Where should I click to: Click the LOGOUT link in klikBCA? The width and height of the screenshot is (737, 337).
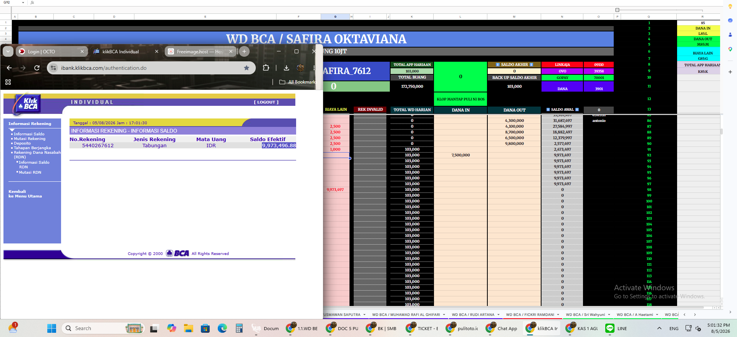tap(266, 102)
